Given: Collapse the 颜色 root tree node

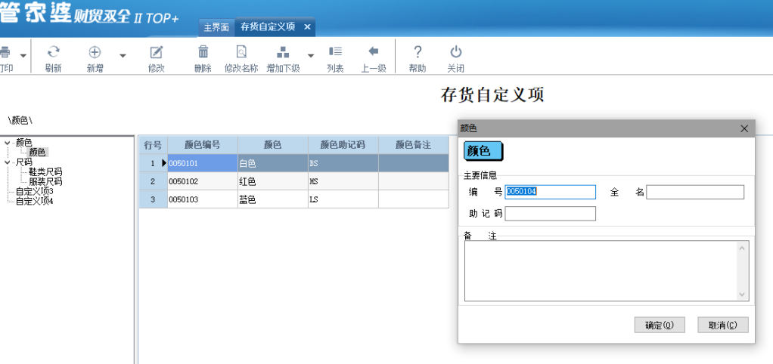Looking at the screenshot, I should (7, 143).
